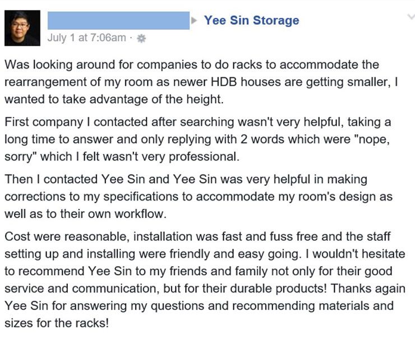The width and height of the screenshot is (415, 343).
Task: Click the post options chevron at top right
Action: [409, 18]
